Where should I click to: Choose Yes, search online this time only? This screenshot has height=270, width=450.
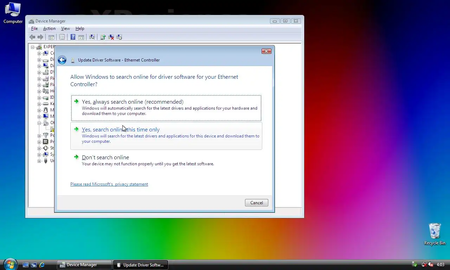pyautogui.click(x=166, y=136)
